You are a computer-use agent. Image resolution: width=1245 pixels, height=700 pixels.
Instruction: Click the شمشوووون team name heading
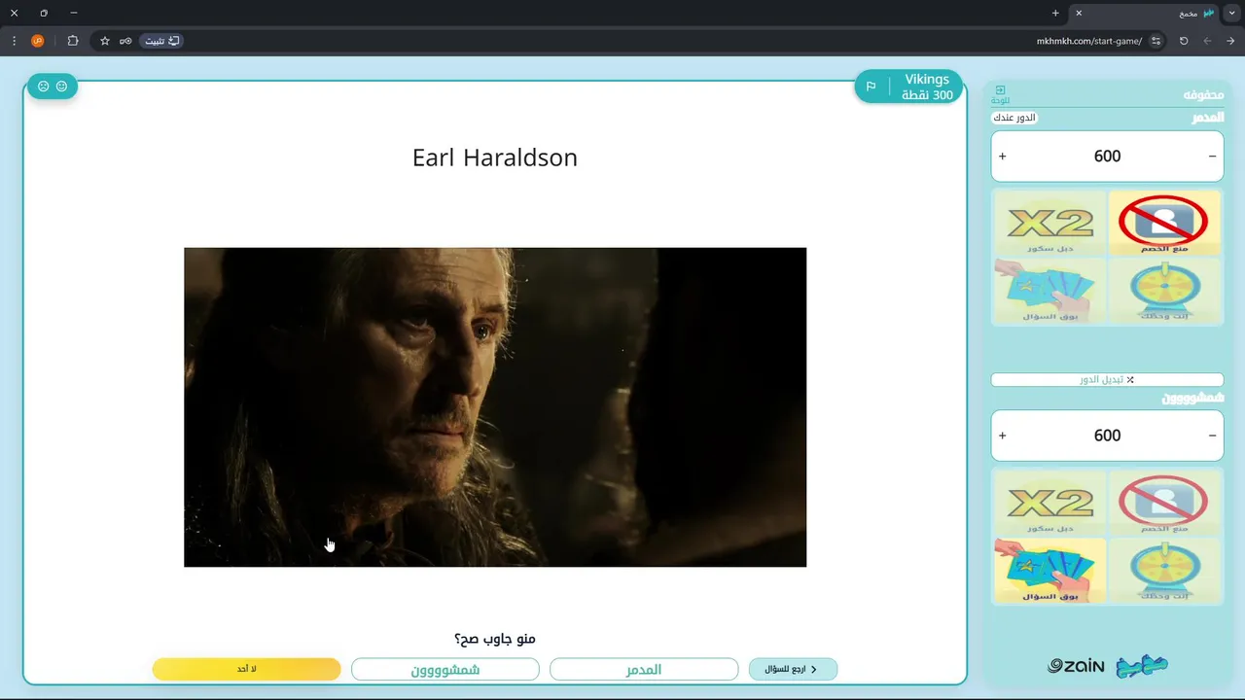click(1192, 398)
